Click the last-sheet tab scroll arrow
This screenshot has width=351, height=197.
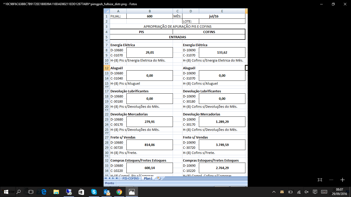pyautogui.click(x=117, y=178)
